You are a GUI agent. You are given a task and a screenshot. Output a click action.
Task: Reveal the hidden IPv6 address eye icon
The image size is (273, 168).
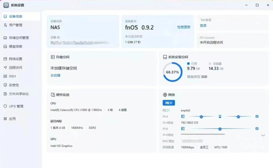pyautogui.click(x=263, y=135)
